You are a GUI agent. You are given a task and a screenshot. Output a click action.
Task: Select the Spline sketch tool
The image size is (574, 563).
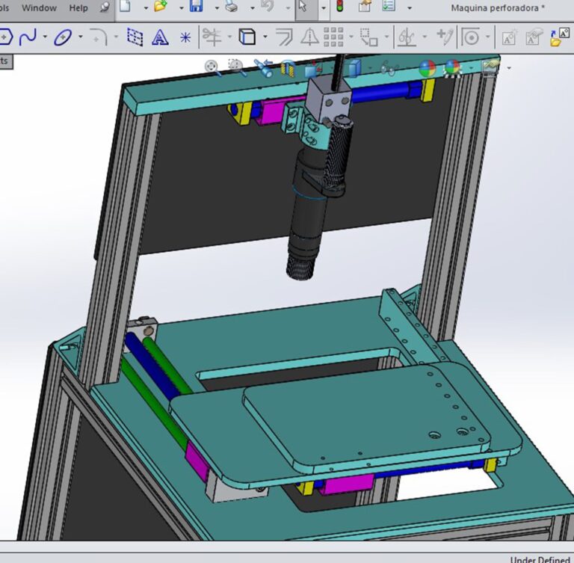(28, 37)
